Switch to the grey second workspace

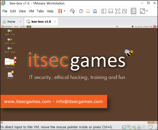tap(153, 122)
